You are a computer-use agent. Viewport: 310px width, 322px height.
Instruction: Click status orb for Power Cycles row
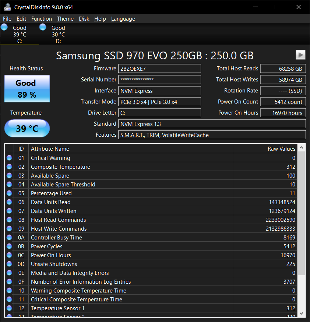(x=9, y=246)
